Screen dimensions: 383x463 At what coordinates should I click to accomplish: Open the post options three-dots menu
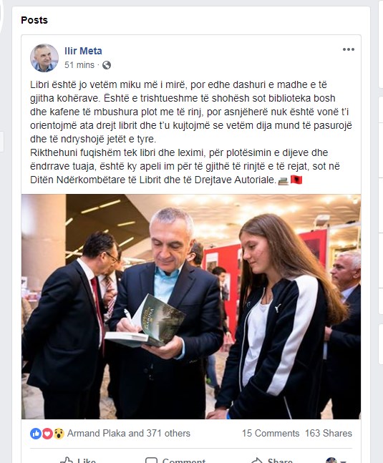click(x=349, y=49)
